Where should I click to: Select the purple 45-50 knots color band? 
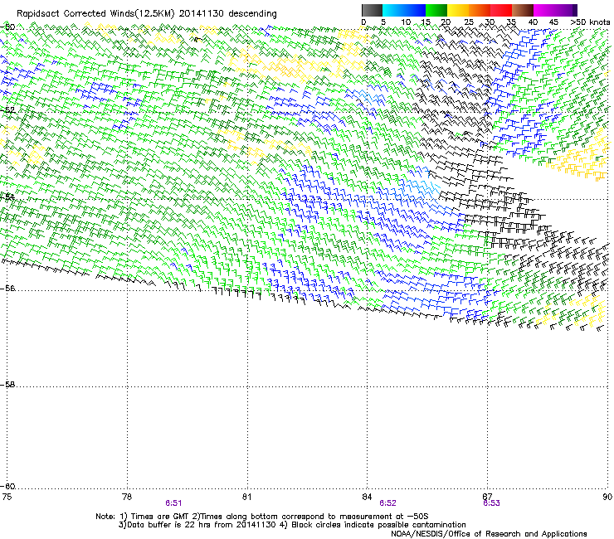[566, 10]
